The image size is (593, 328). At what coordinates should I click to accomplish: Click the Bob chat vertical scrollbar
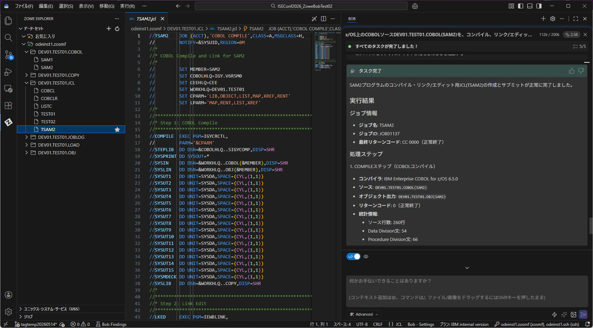[x=591, y=226]
